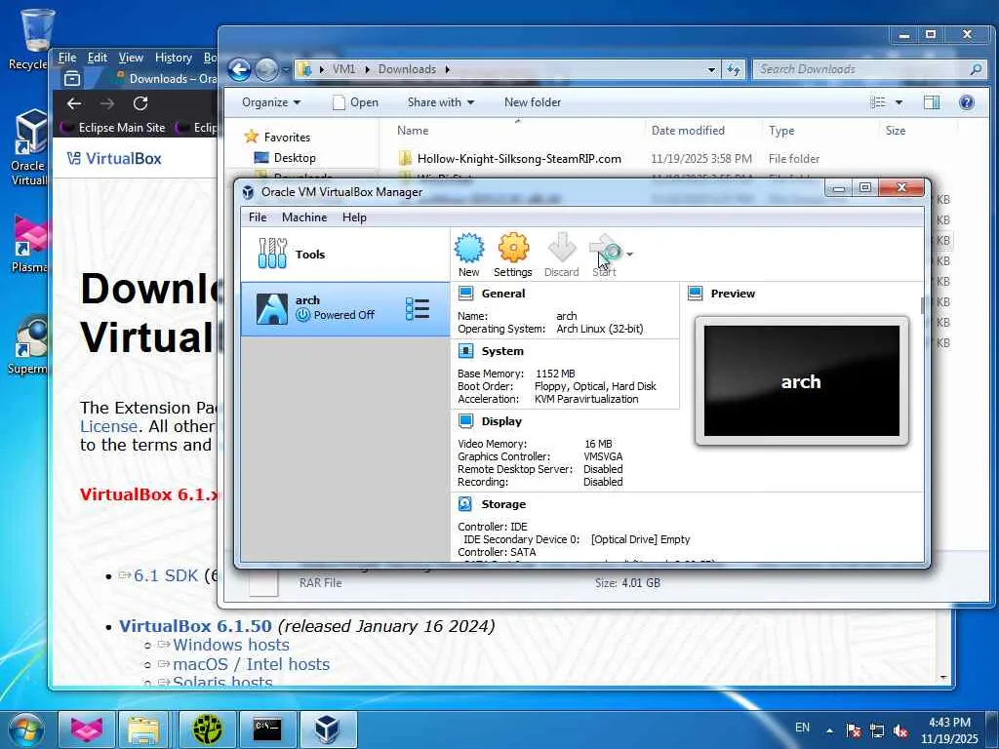Click the General section icon
Screen dimensions: 999x749
(465, 294)
